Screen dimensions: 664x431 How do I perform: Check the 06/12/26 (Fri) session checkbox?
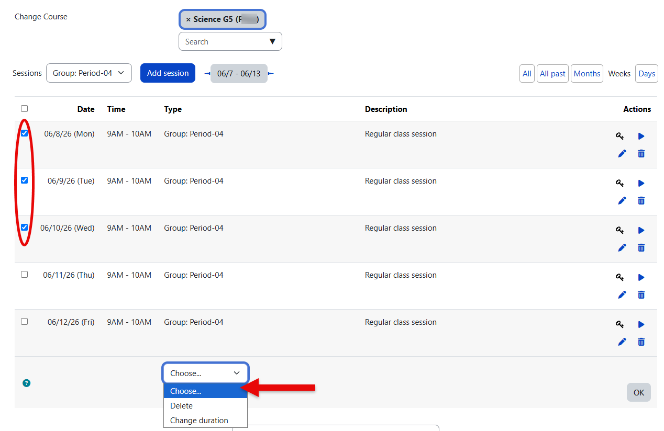coord(24,321)
